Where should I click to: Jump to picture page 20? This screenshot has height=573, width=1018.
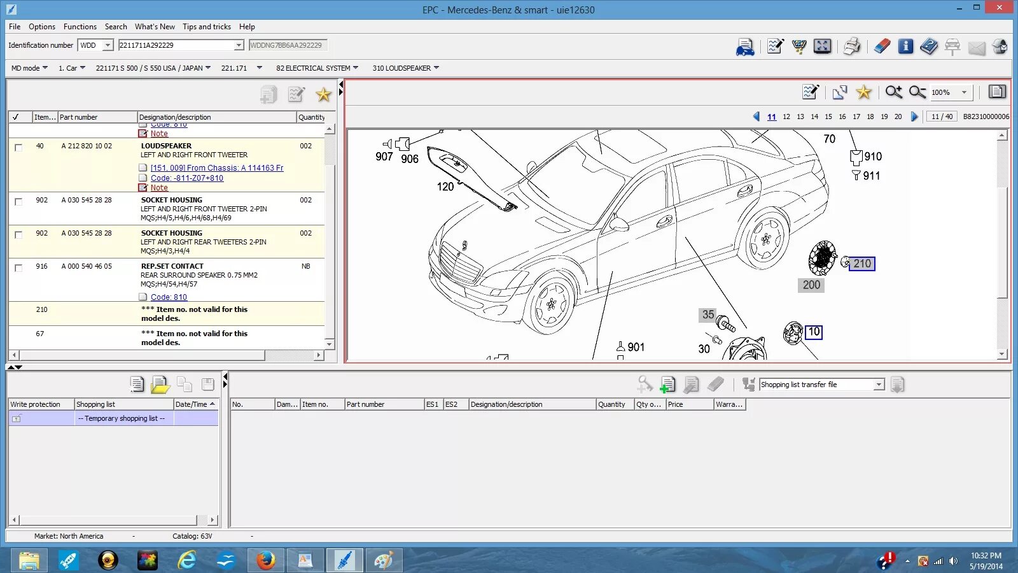coord(898,117)
